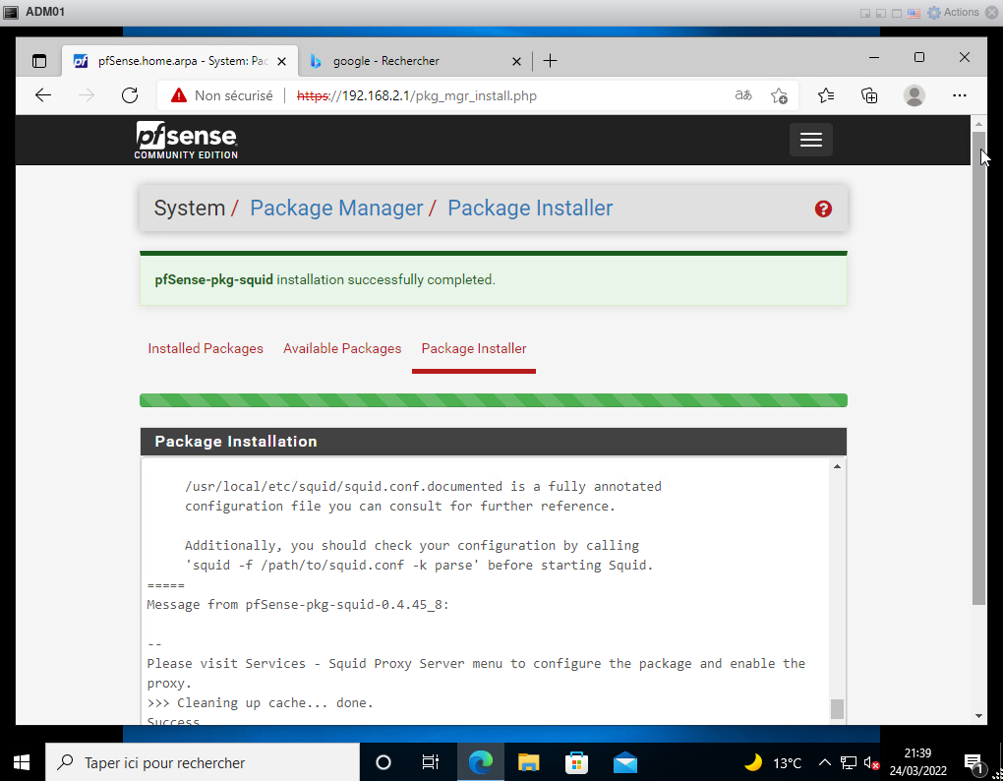The height and width of the screenshot is (781, 1003).
Task: Click the Package Installer breadcrumb link
Action: click(530, 209)
